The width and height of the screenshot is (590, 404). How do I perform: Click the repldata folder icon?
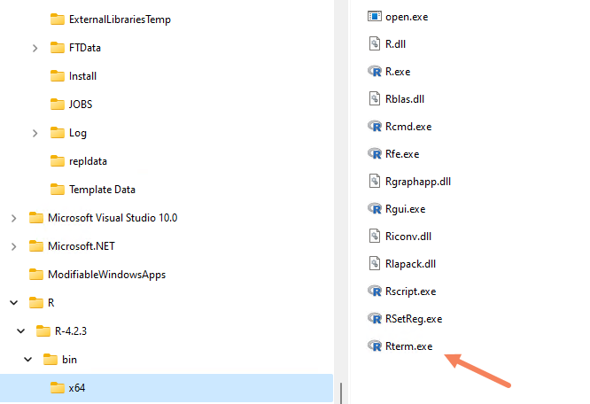coord(58,161)
